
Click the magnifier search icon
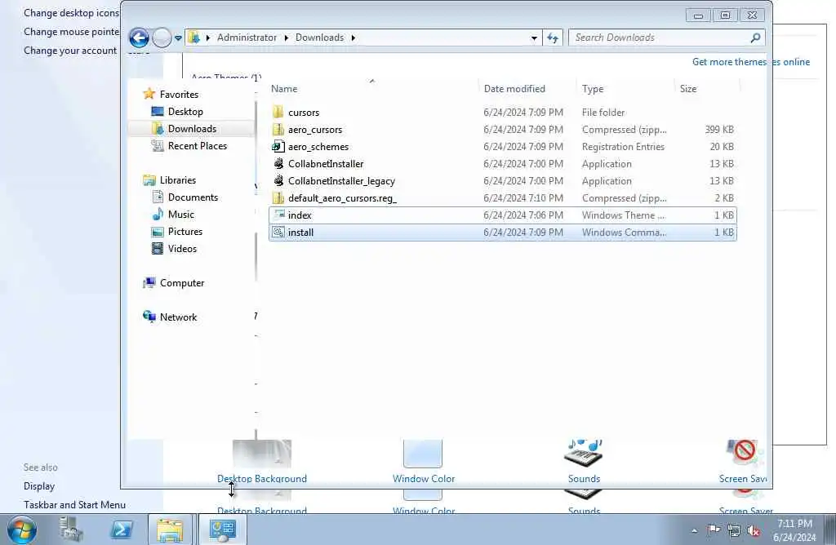click(755, 38)
